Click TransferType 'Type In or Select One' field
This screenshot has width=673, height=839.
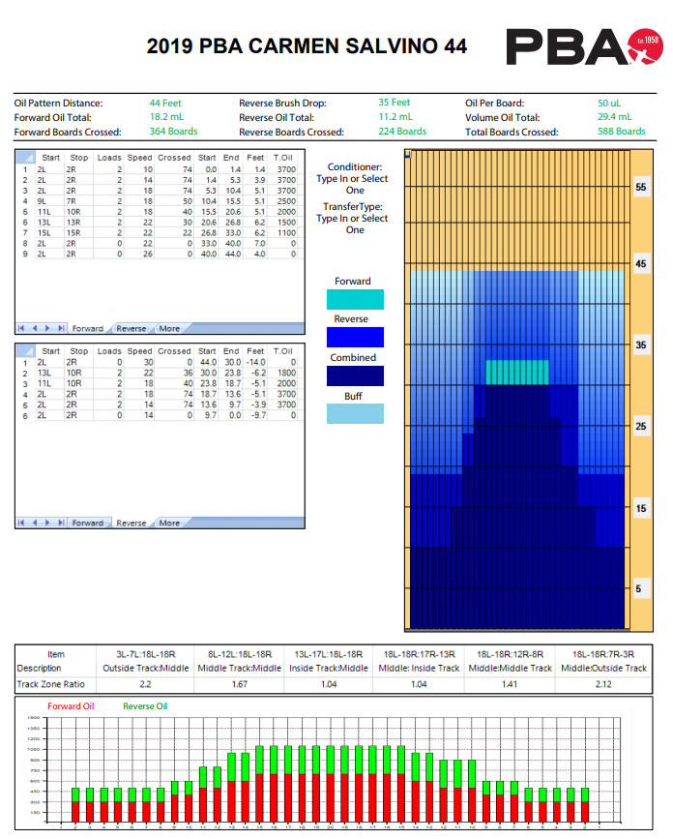point(352,225)
